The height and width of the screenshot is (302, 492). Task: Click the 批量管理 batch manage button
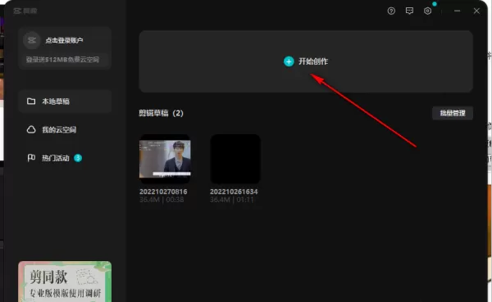pos(453,113)
